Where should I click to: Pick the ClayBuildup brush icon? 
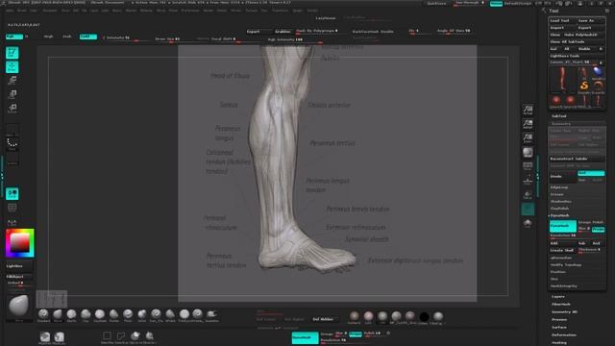pos(100,314)
